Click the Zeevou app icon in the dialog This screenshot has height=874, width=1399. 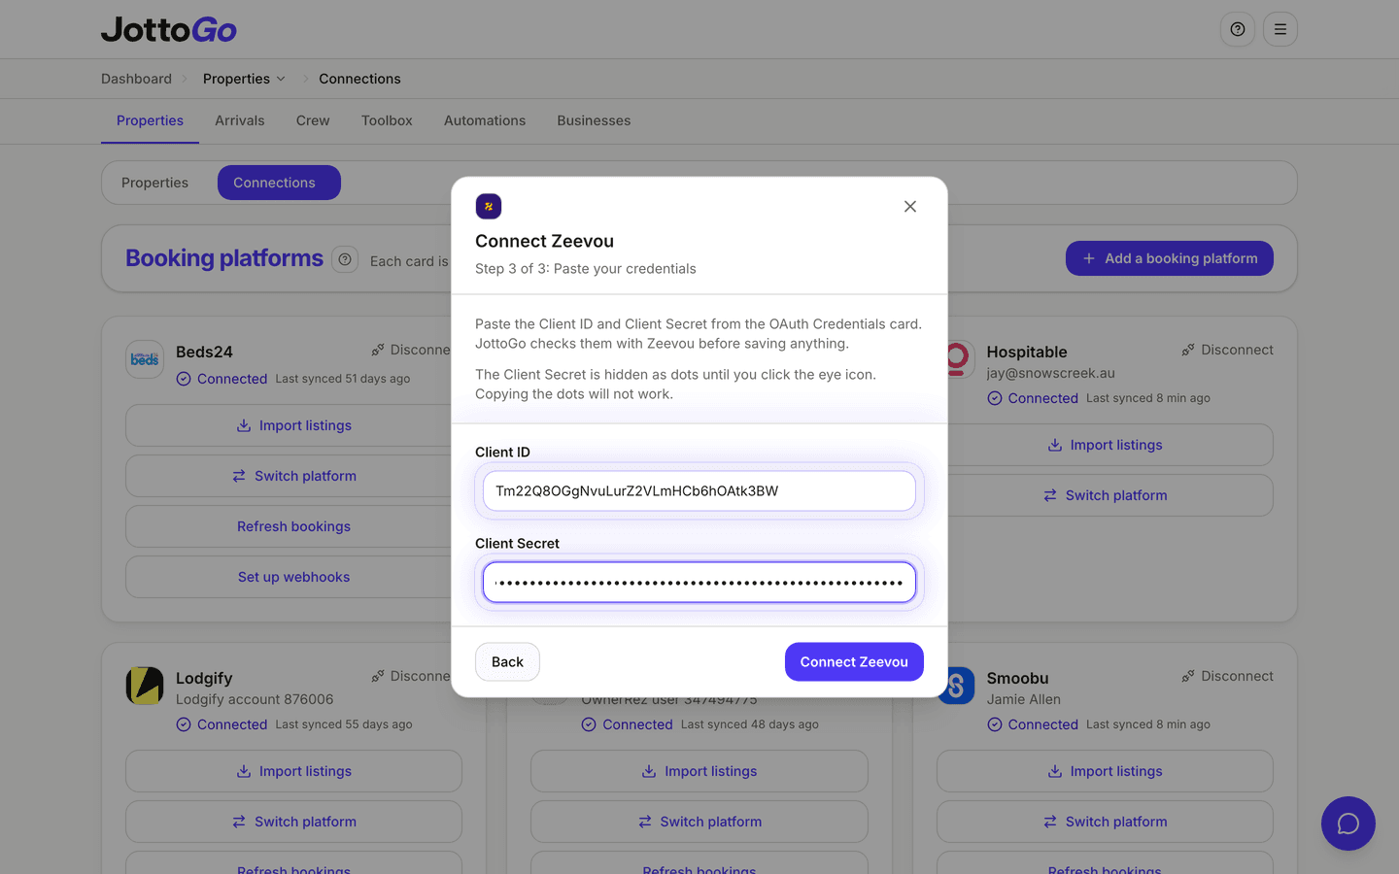click(489, 206)
